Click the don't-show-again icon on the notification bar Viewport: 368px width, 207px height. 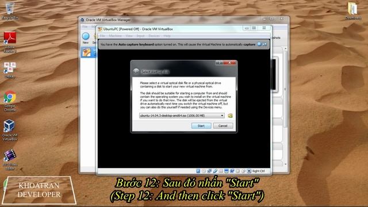[x=264, y=44]
